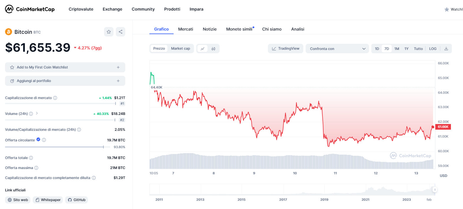Select the 1D time range
Screen dimensions: 463x209
tap(377, 49)
